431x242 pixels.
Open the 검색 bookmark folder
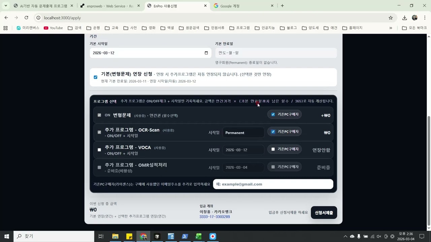click(75, 28)
